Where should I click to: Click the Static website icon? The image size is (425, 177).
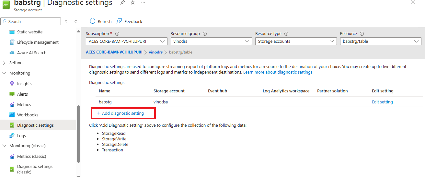pos(12,32)
